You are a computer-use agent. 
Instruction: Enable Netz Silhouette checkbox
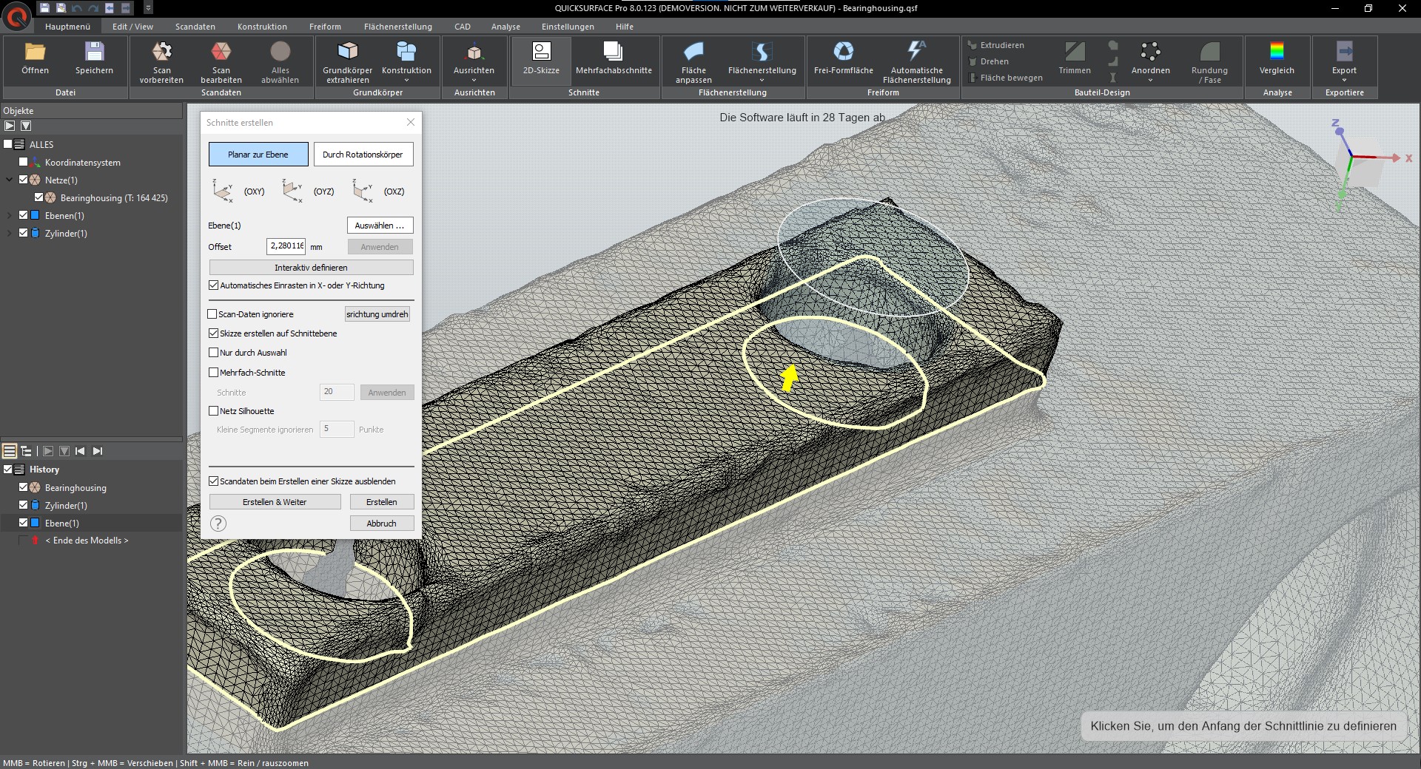click(x=214, y=411)
